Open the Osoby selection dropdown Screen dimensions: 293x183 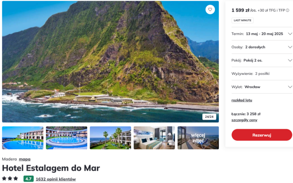tap(262, 47)
